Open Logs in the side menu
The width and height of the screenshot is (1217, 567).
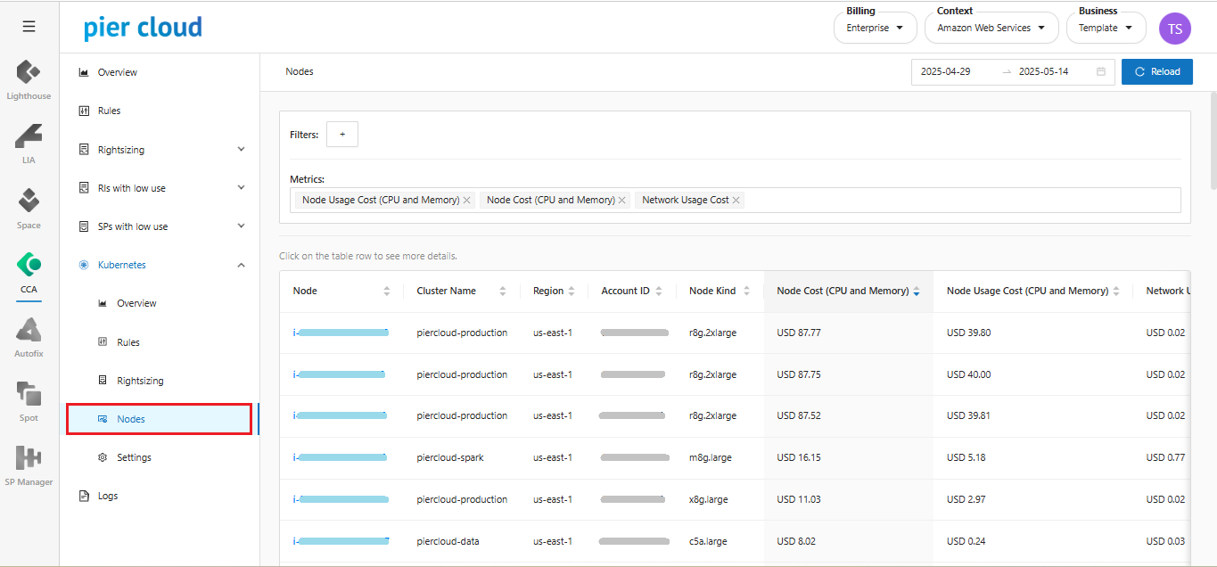click(x=108, y=496)
